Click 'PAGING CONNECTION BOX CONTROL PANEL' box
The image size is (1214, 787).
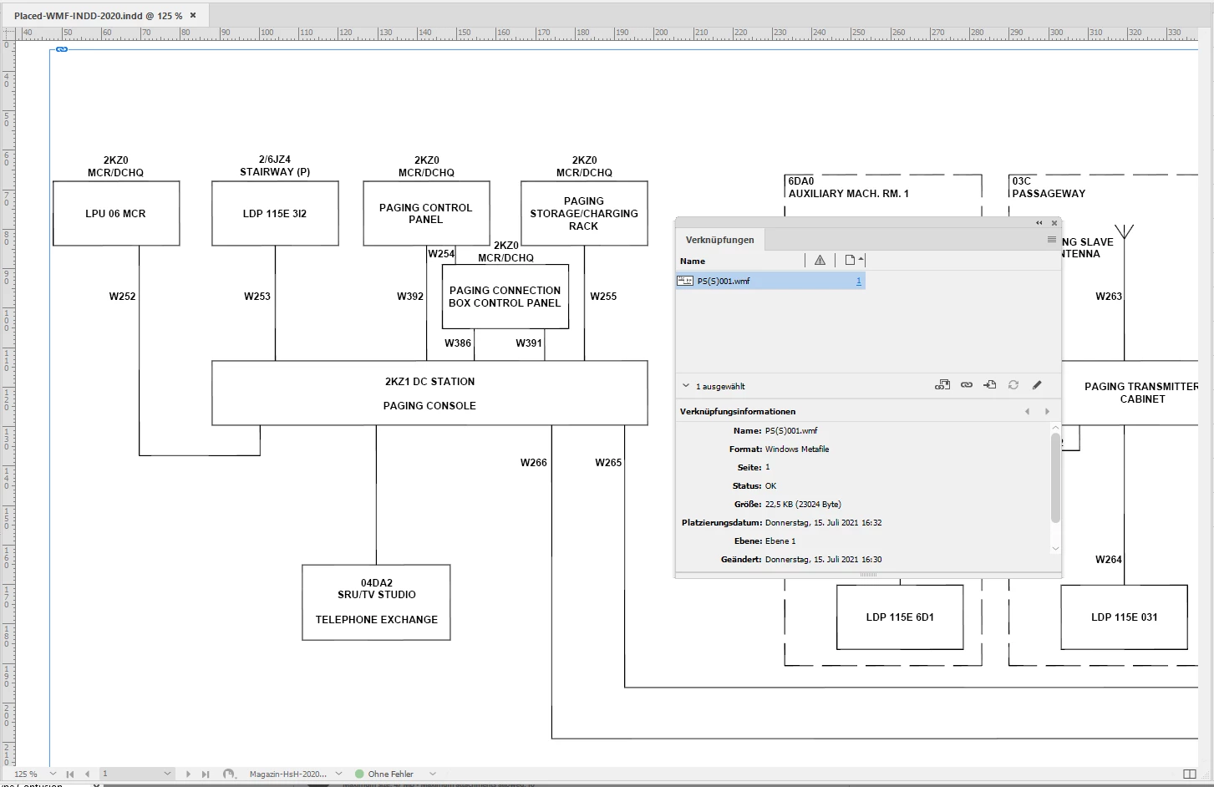[505, 297]
